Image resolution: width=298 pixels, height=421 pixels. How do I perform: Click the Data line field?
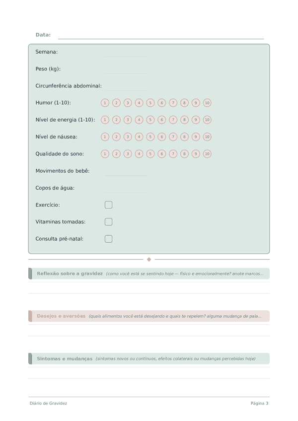[x=161, y=35]
